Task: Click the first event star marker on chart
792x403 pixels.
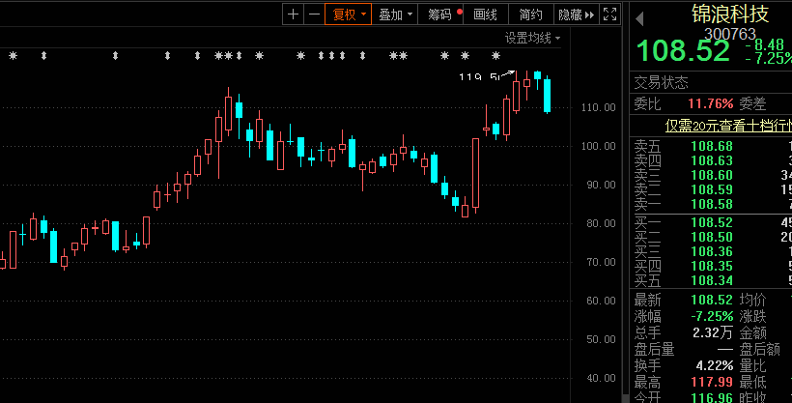Action: 13,56
